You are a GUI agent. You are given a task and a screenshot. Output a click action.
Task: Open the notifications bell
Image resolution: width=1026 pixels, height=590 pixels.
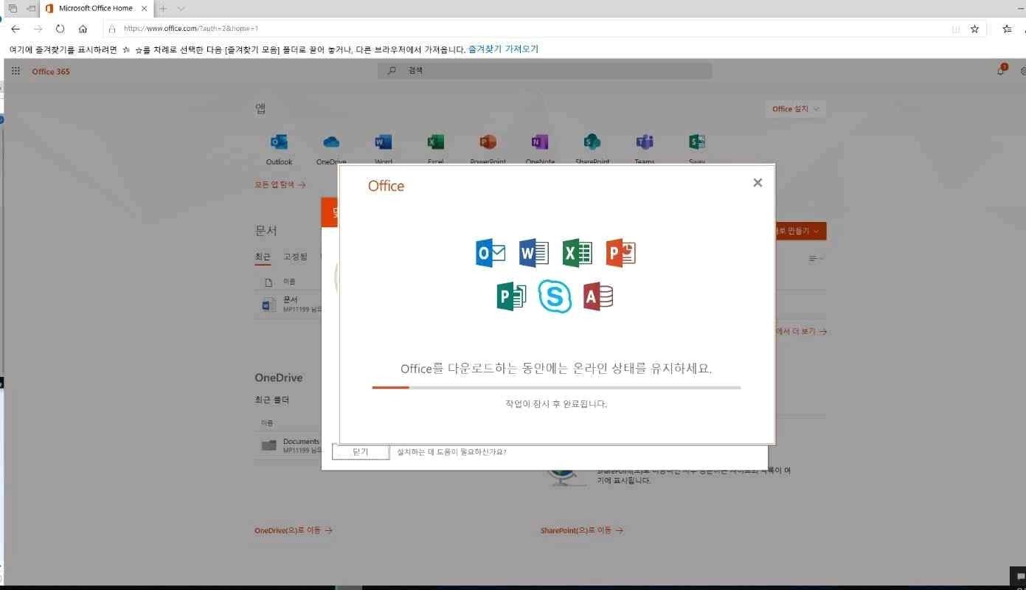(1001, 71)
